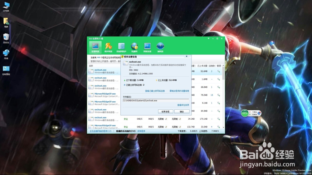Select MicrosoftEdgeCP.exe row with 33.5KB uploaded
The height and width of the screenshot is (175, 312).
point(155,126)
